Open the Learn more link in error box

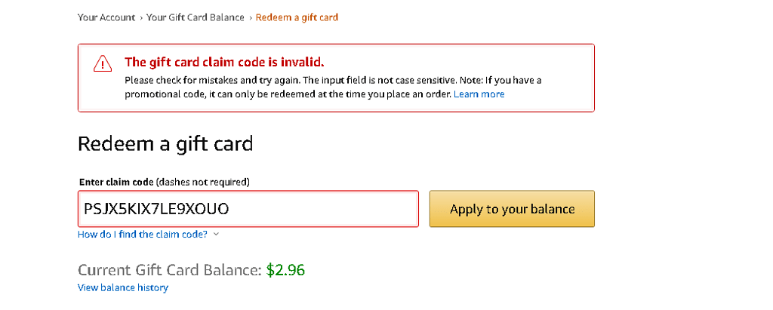point(479,94)
